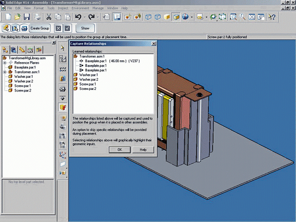Switch to the Sensors gauge tab icon
The width and height of the screenshot is (296, 222).
(x=30, y=50)
